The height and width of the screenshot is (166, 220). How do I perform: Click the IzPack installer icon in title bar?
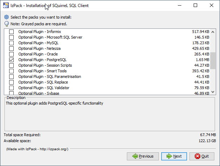point(6,5)
